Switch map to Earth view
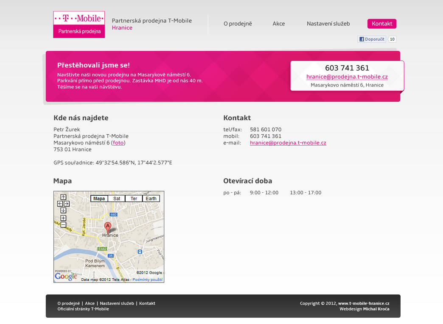 151,199
